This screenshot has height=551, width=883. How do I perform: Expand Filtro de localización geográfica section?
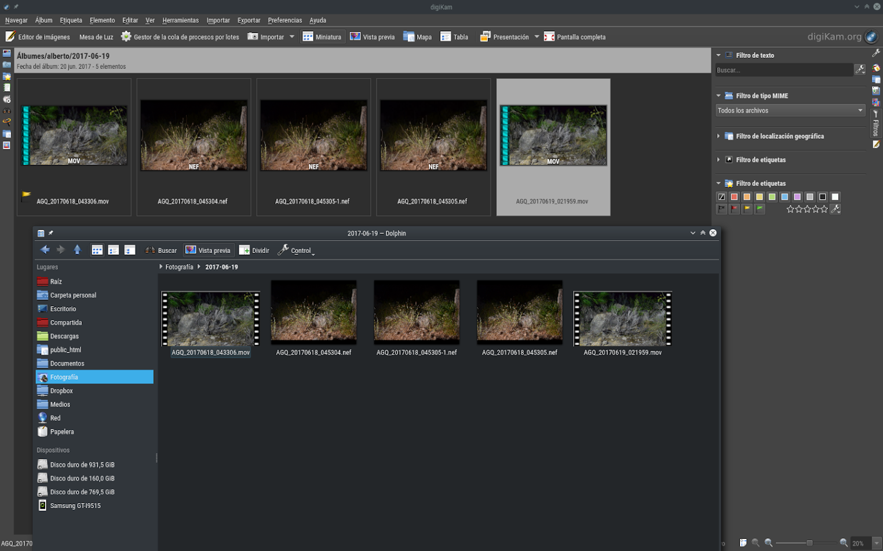pyautogui.click(x=718, y=137)
